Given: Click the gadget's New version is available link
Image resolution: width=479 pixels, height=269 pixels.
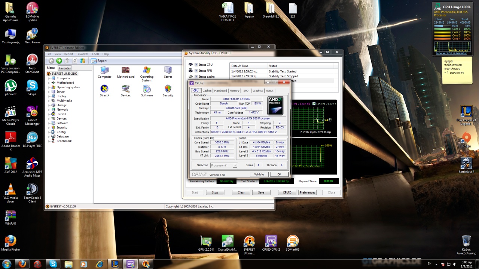Looking at the screenshot, I should [452, 53].
